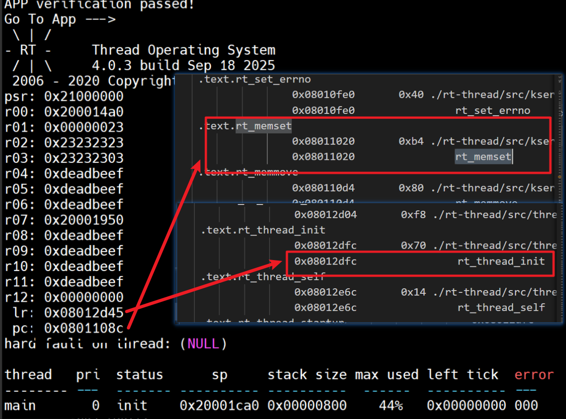Select the r02 value 0x23232323
The height and width of the screenshot is (419, 566).
[84, 143]
